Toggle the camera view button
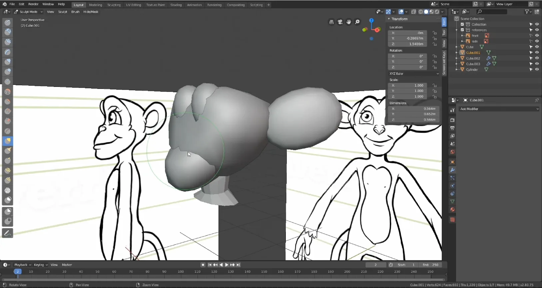This screenshot has height=288, width=542. tap(340, 22)
